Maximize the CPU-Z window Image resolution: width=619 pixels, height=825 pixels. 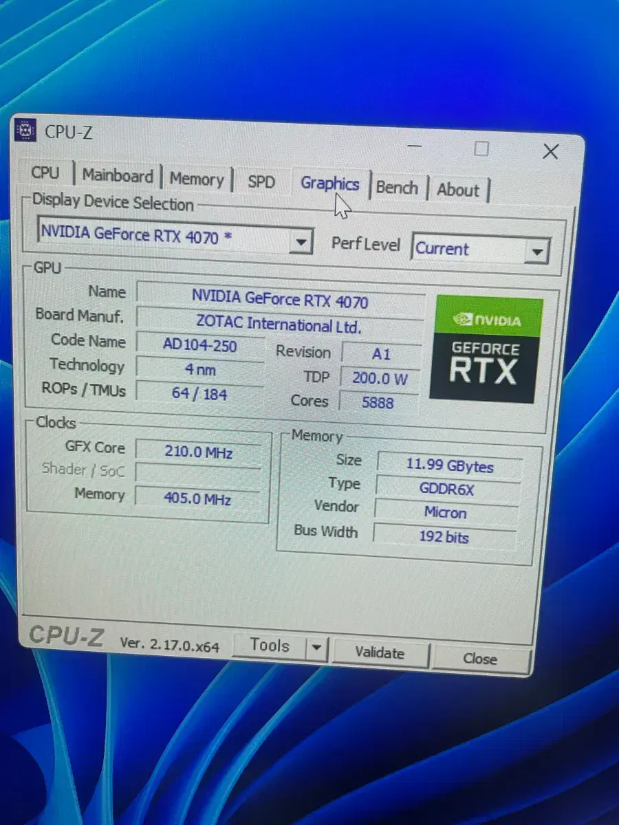(481, 148)
